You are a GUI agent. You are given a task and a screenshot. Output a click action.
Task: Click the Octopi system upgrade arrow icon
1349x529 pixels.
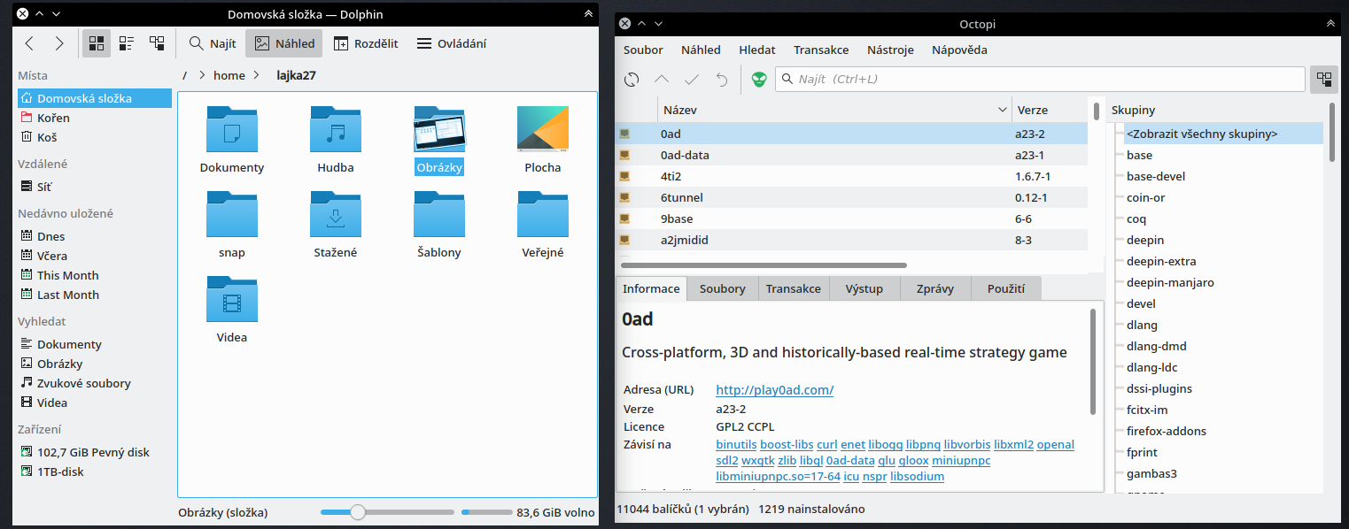[x=662, y=79]
